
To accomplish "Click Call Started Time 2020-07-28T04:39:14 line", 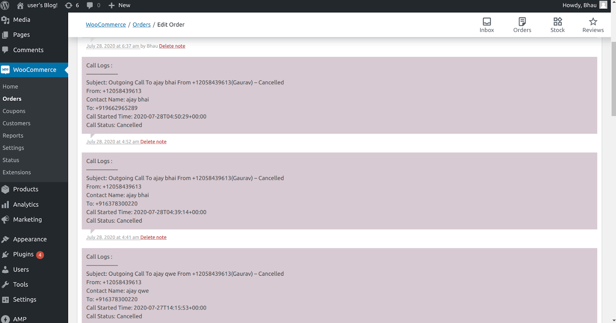I will [146, 212].
